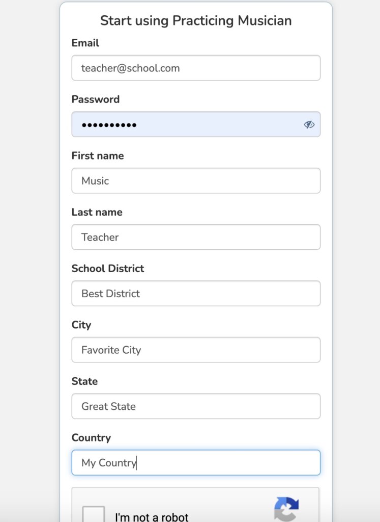Click the School District label
The width and height of the screenshot is (380, 522).
[x=108, y=268]
